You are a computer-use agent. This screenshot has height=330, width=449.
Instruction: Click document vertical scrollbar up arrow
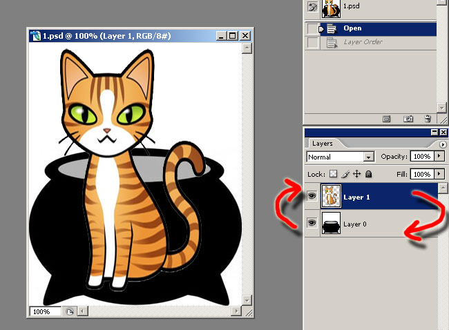pyautogui.click(x=247, y=48)
